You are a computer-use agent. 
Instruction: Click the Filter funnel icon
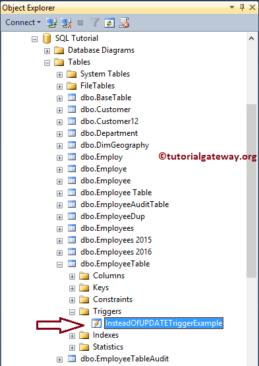coord(95,22)
